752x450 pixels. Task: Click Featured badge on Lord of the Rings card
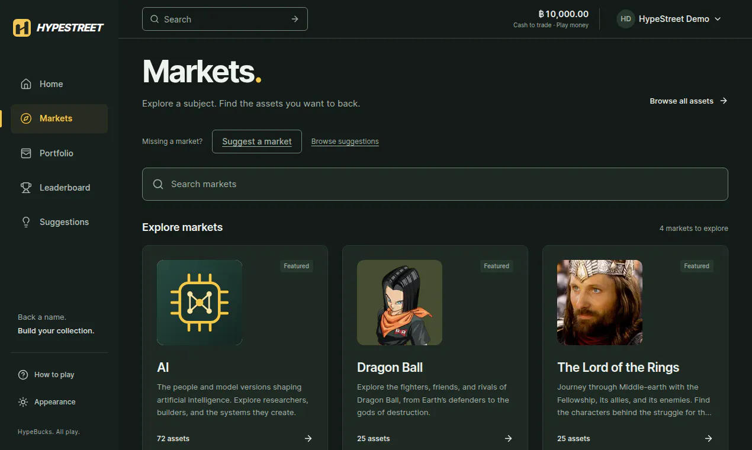point(697,266)
